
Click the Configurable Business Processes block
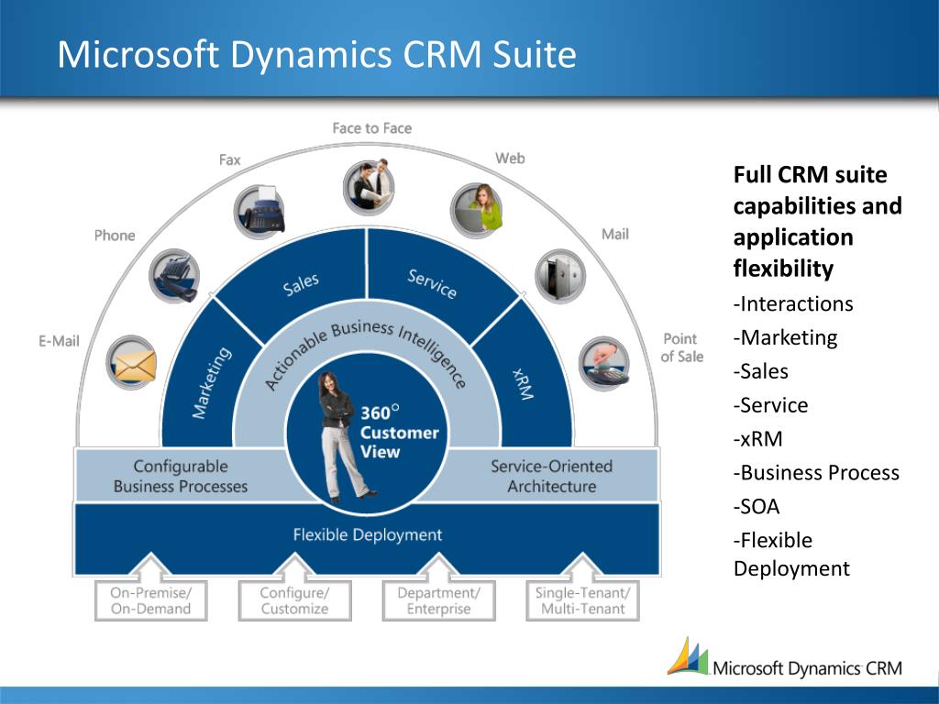click(181, 476)
